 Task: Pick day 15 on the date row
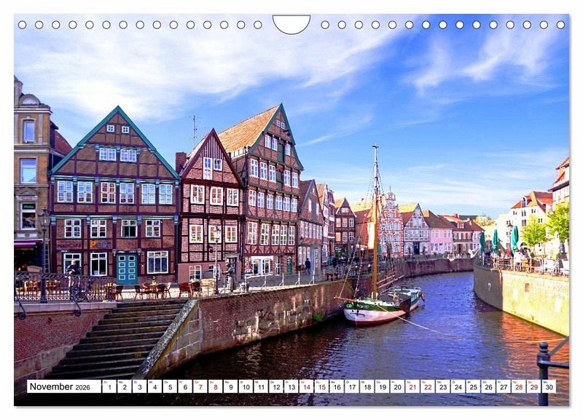[321, 387]
